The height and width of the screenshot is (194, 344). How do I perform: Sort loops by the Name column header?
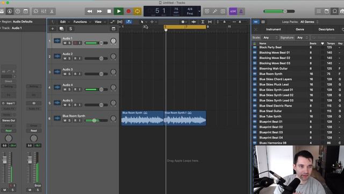click(263, 44)
